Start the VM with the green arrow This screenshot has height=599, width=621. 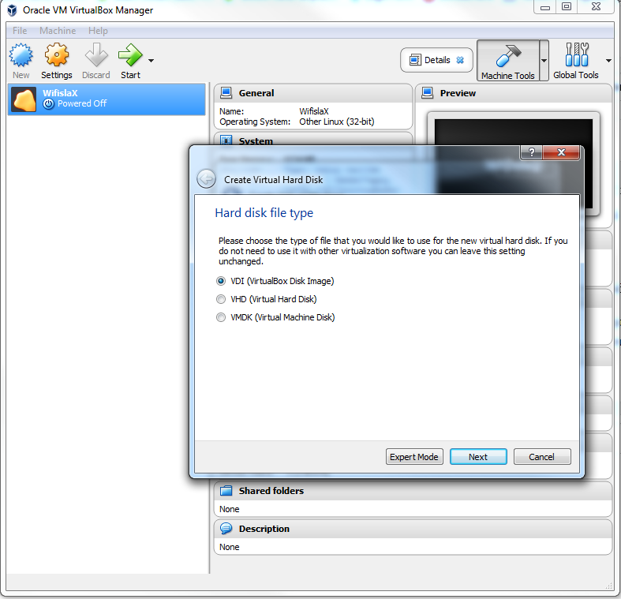[130, 54]
